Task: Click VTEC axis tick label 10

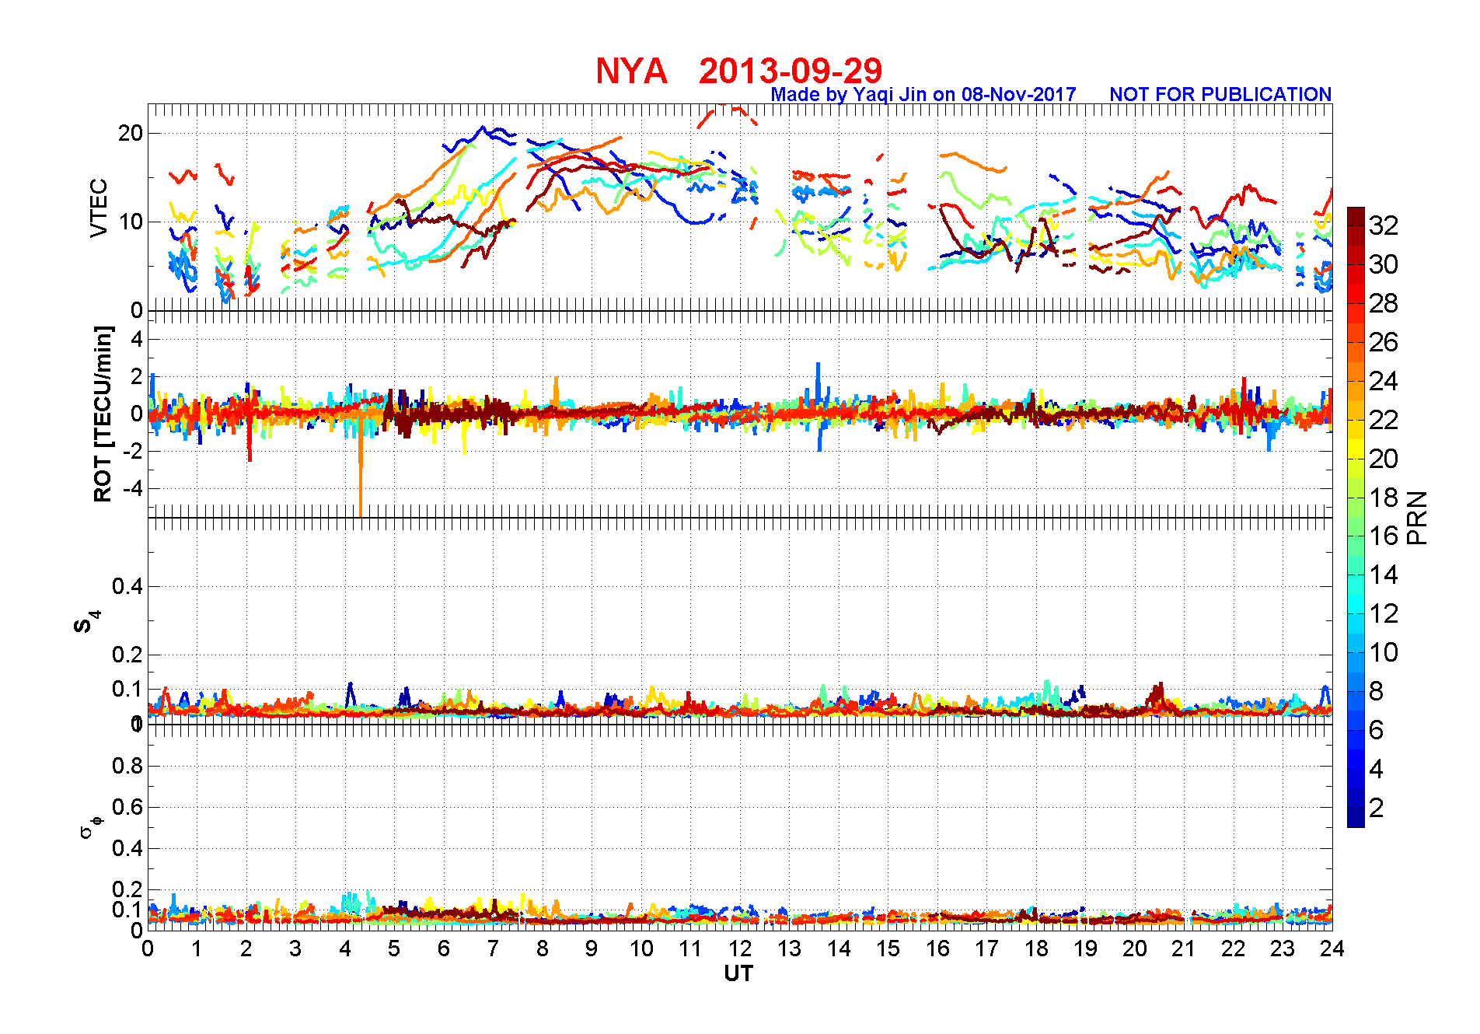Action: point(131,222)
